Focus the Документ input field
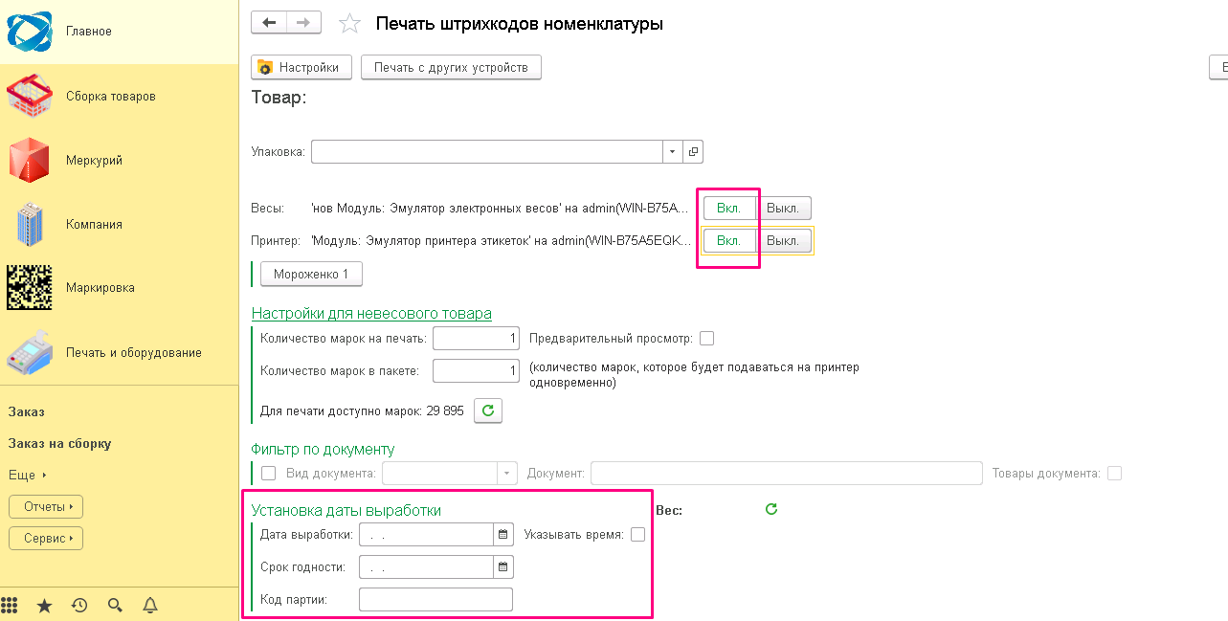 click(787, 473)
